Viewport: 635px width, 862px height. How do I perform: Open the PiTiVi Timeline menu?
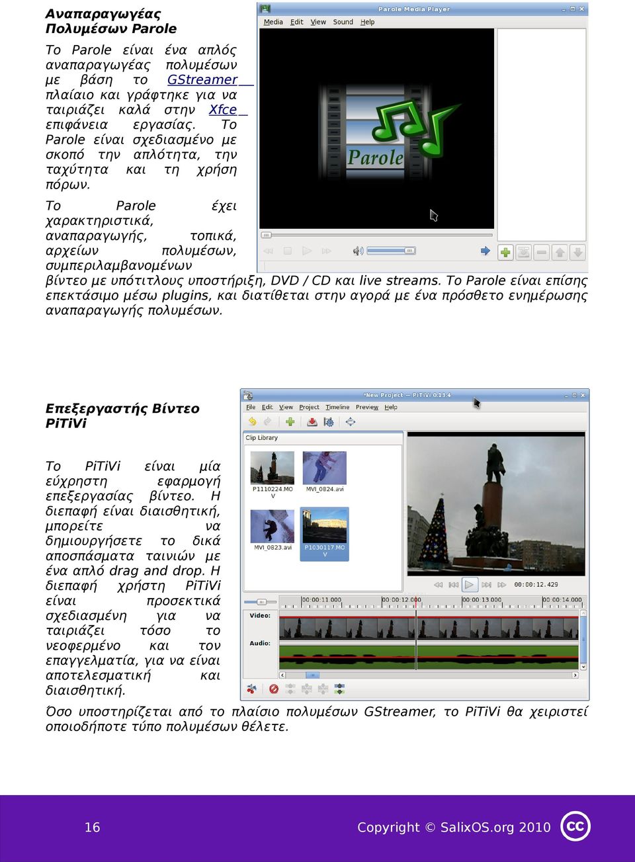(x=337, y=407)
